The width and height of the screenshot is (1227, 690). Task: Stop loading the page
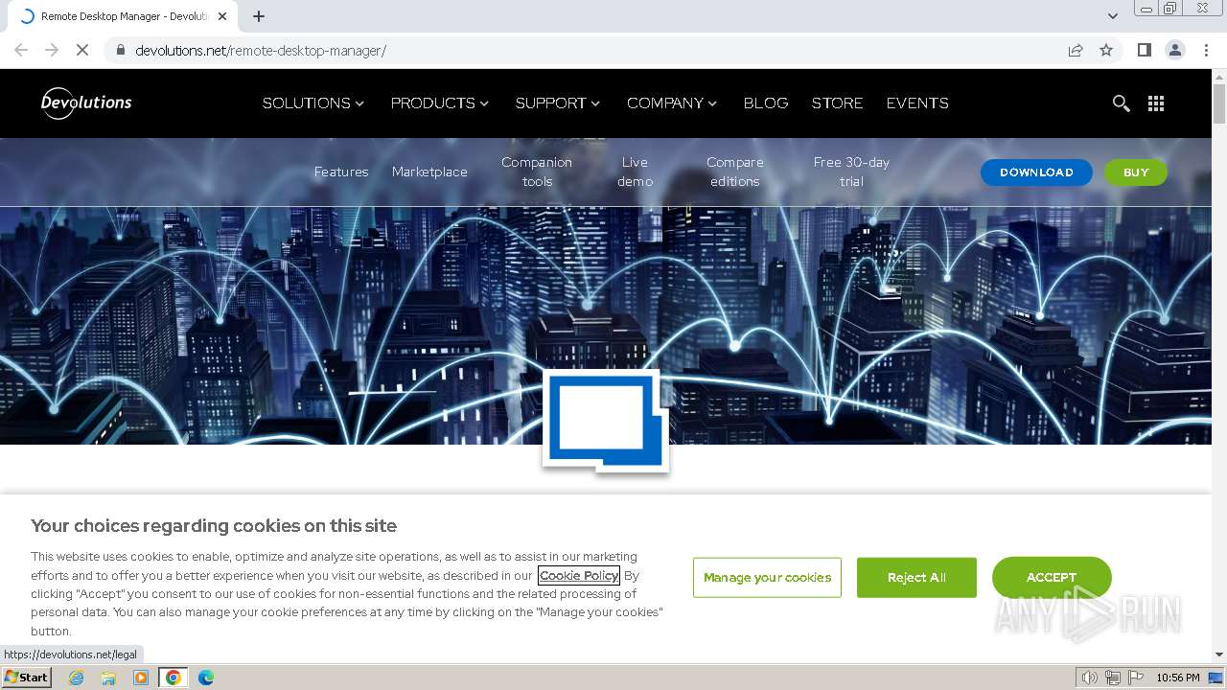(x=81, y=50)
